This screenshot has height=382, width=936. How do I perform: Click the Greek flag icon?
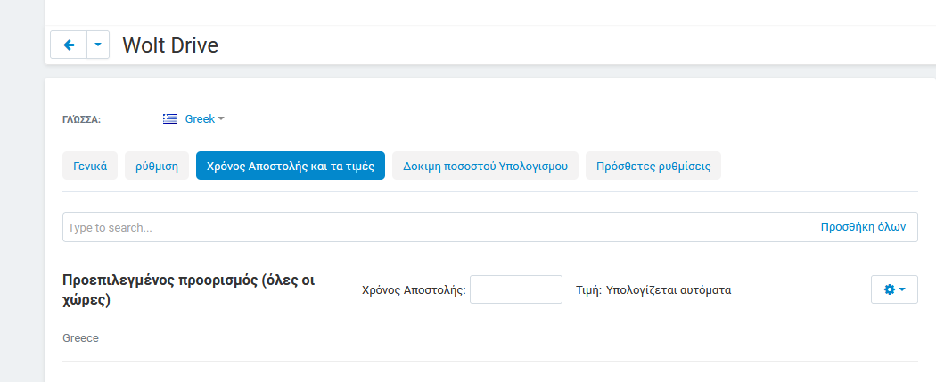click(x=170, y=118)
